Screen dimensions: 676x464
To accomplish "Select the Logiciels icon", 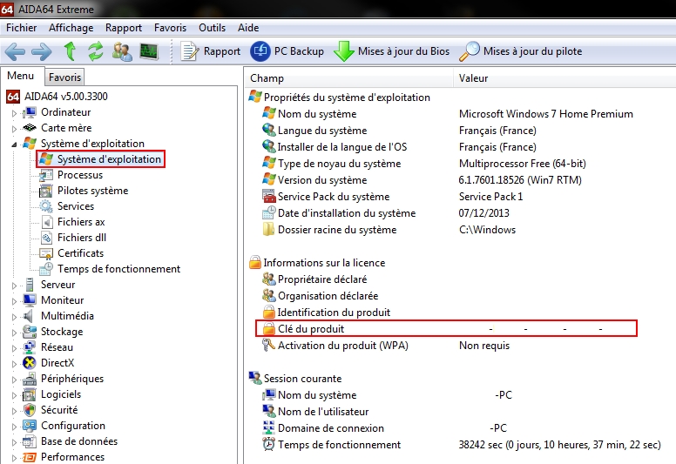I will [30, 394].
